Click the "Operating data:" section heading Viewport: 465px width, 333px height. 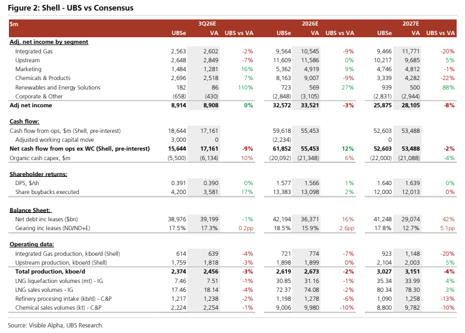click(32, 244)
